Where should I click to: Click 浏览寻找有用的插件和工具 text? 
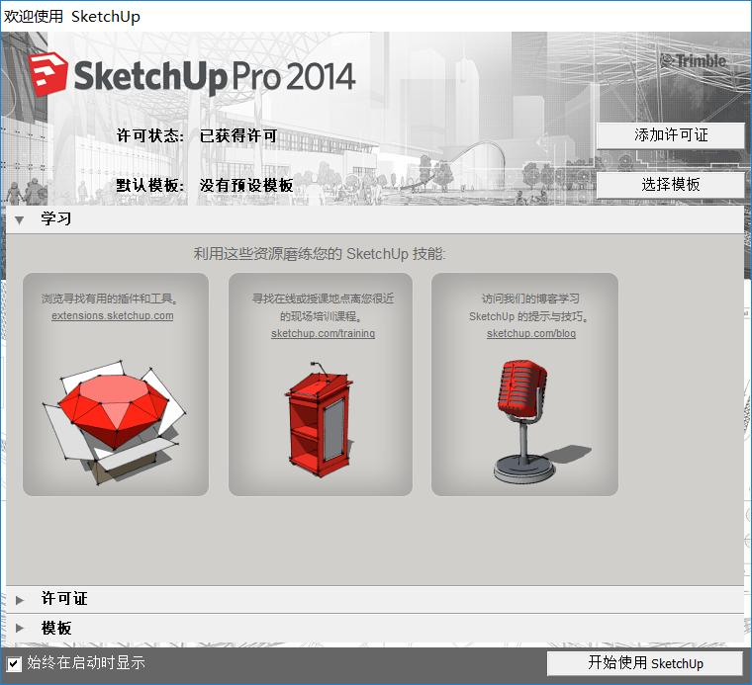(110, 299)
